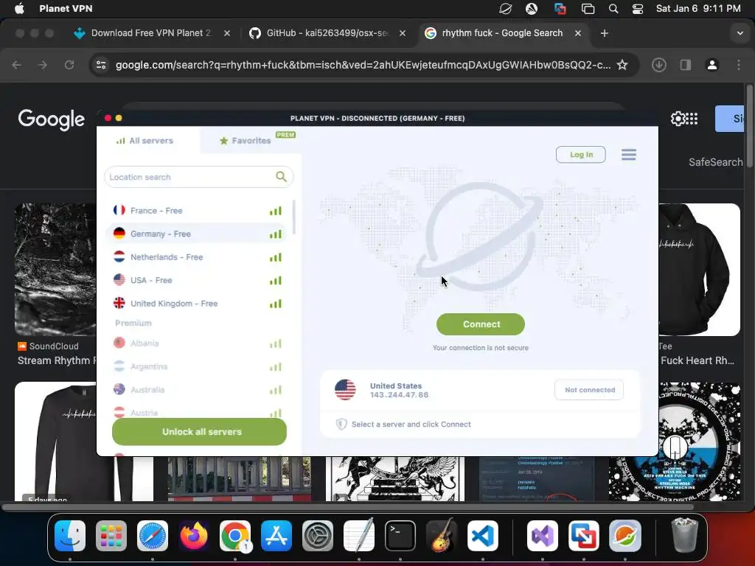Click the IP address 143.244.47.86
Screen dimensions: 755x566
click(399, 395)
